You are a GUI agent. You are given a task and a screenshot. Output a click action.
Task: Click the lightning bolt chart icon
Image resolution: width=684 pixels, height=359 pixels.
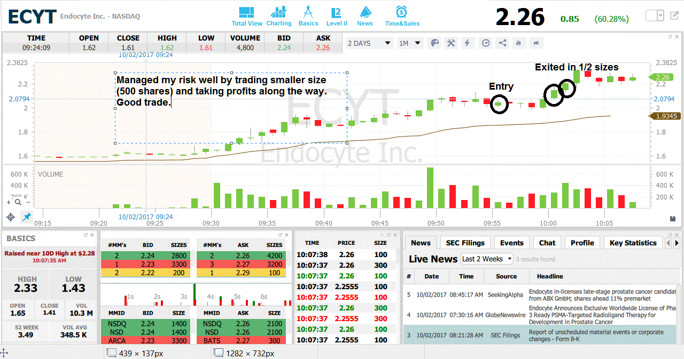tap(468, 43)
